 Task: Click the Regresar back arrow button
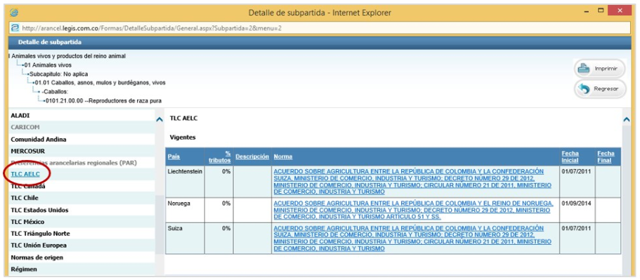pos(599,89)
